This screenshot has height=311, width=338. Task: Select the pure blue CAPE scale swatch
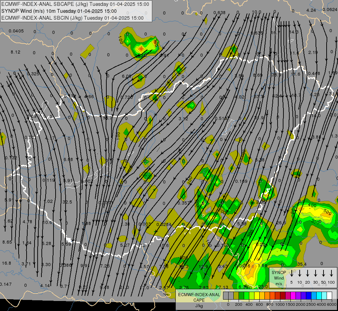[308, 296]
